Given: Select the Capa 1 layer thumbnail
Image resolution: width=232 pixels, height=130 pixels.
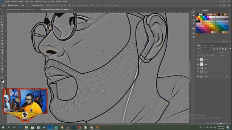Looking at the screenshot, I should (x=202, y=72).
